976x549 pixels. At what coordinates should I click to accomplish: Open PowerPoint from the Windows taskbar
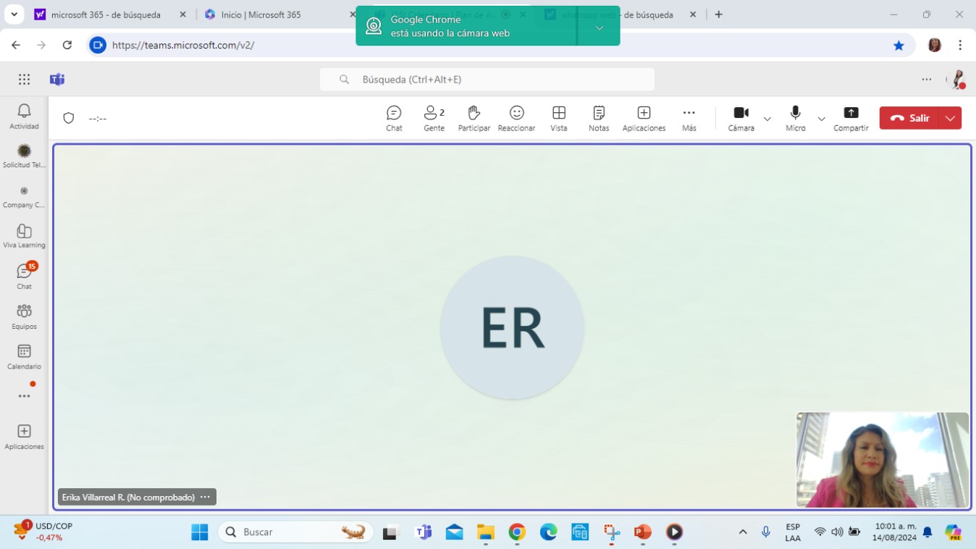(642, 532)
